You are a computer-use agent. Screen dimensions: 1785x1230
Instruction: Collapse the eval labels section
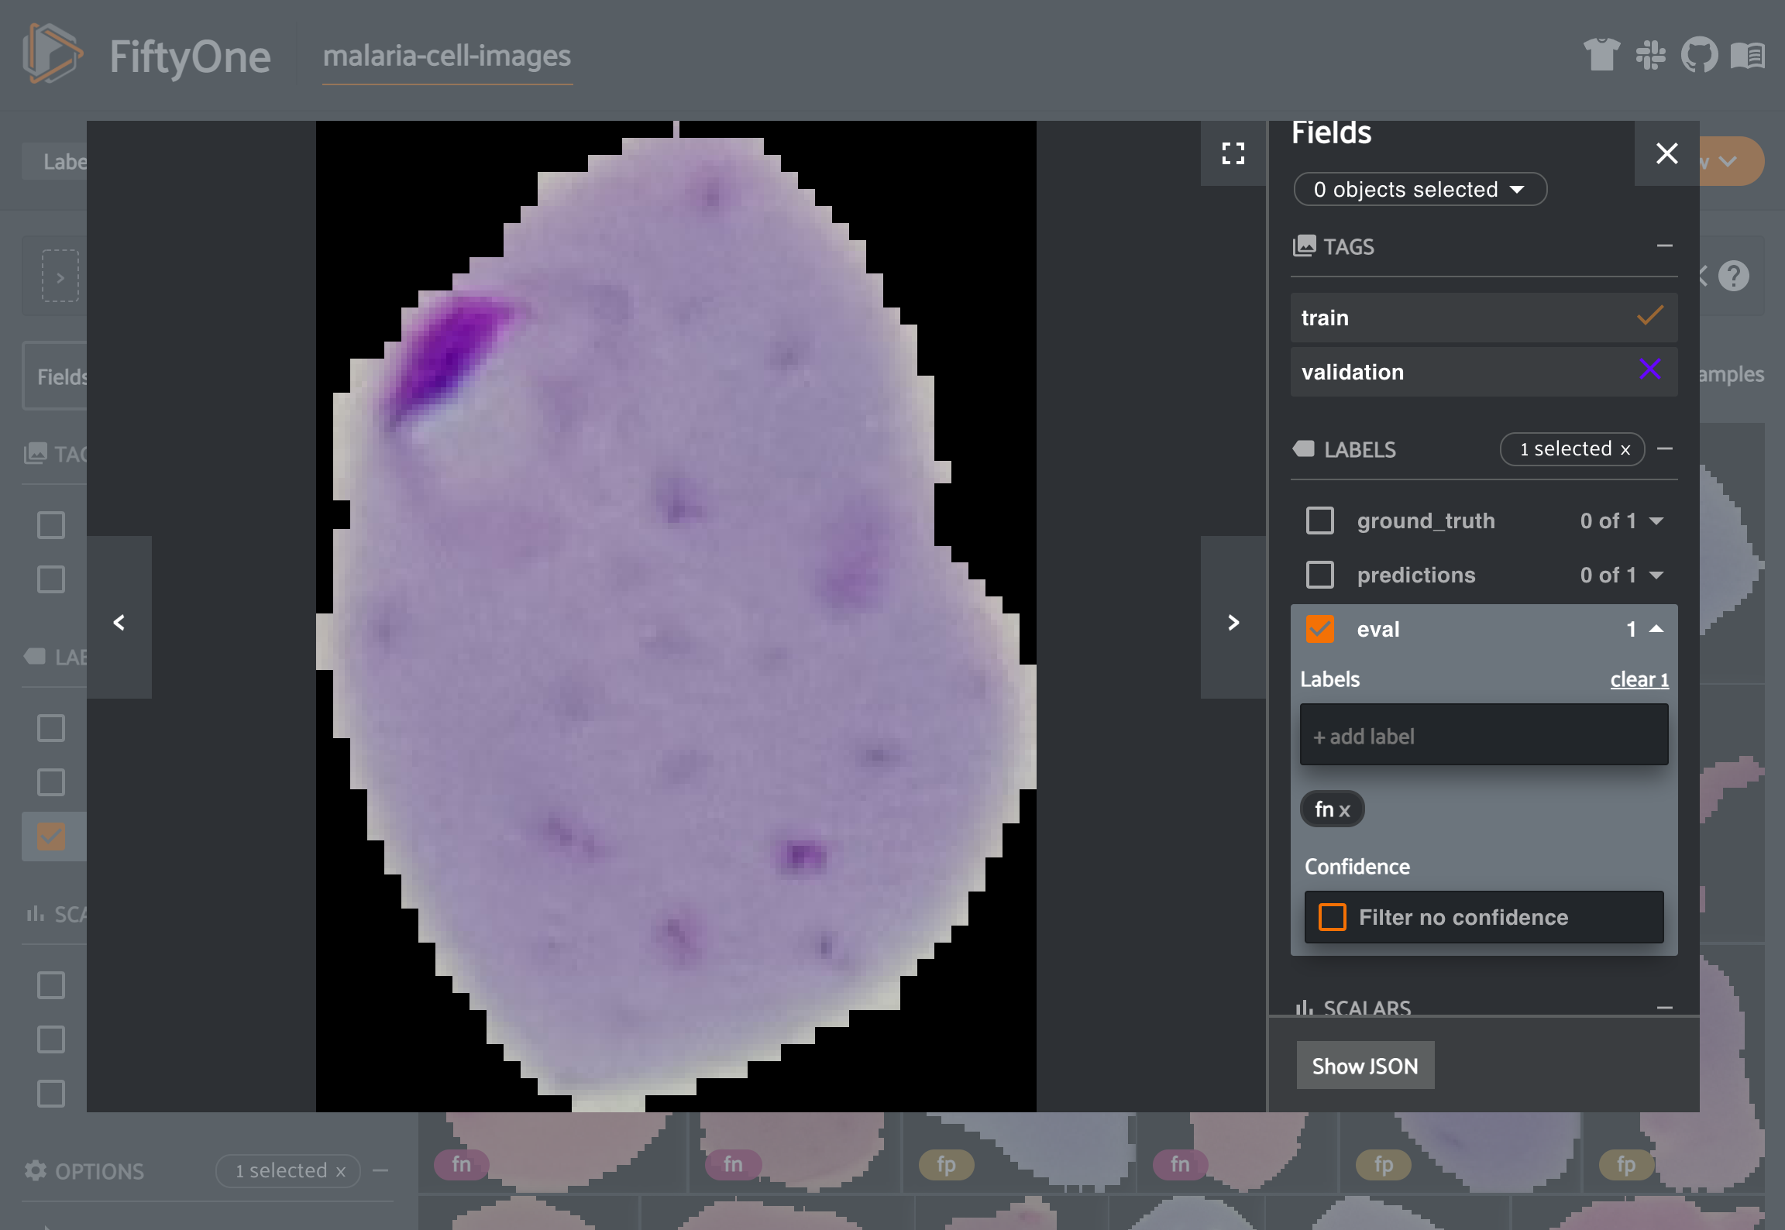[x=1655, y=629]
